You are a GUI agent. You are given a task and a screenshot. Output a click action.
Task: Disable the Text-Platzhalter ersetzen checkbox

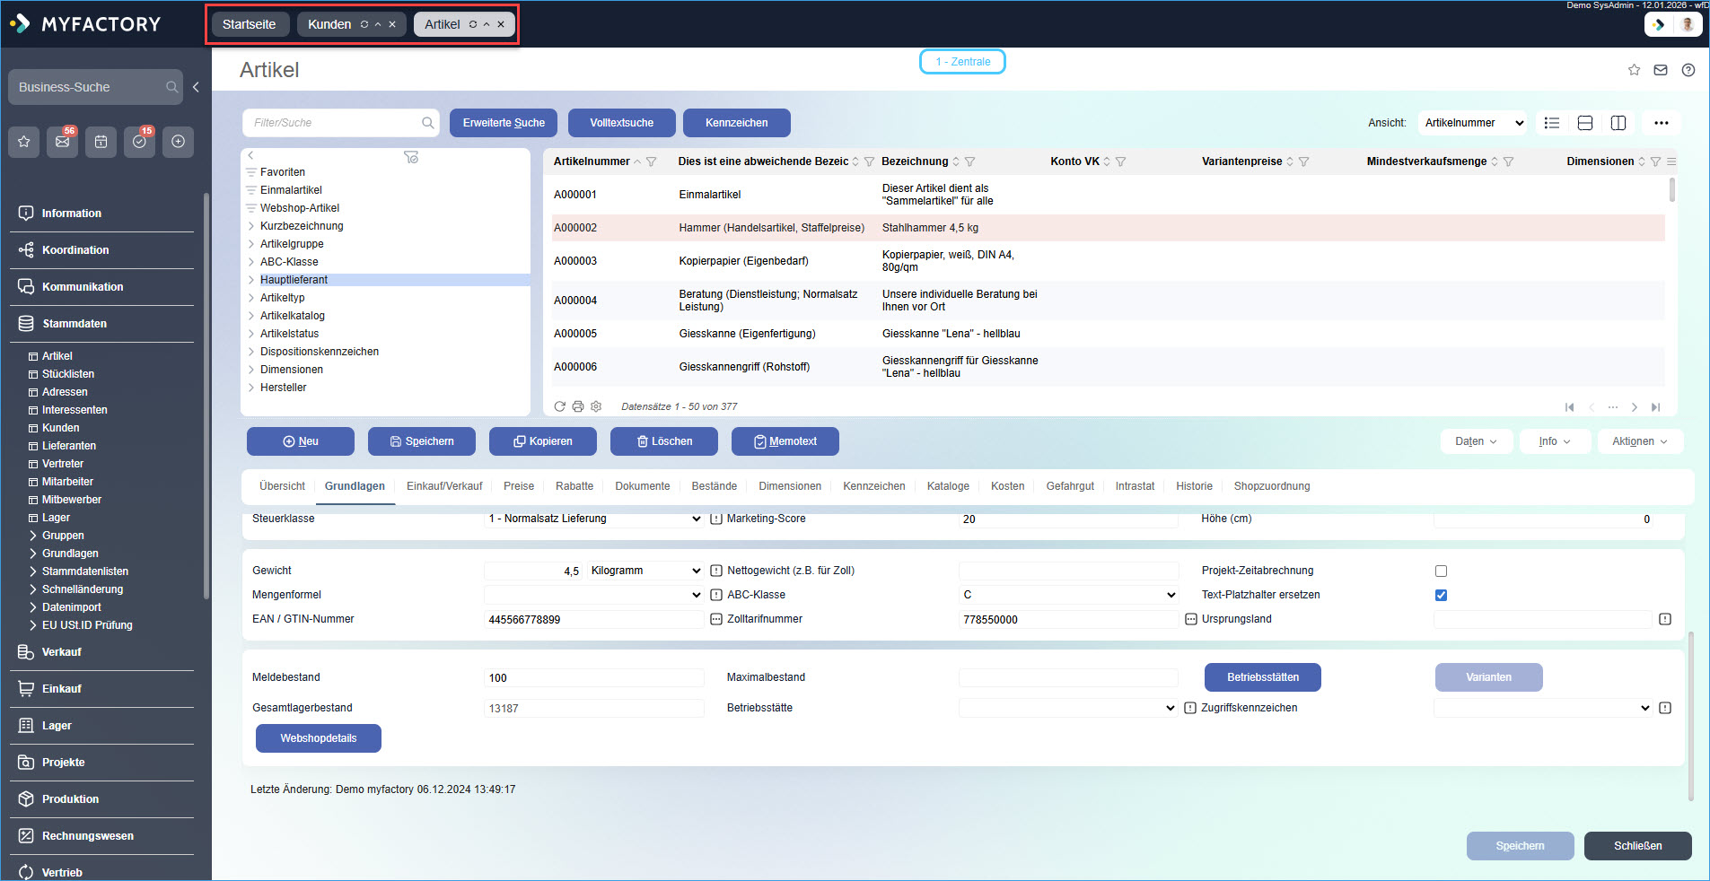pyautogui.click(x=1440, y=594)
